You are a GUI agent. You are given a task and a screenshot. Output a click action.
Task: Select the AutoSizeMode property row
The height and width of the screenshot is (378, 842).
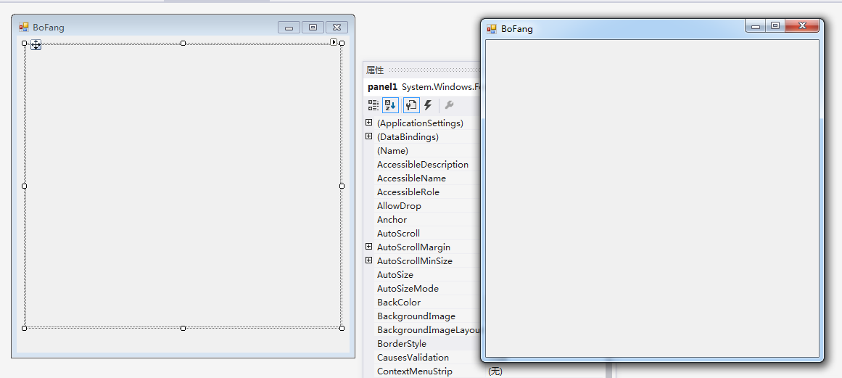427,288
